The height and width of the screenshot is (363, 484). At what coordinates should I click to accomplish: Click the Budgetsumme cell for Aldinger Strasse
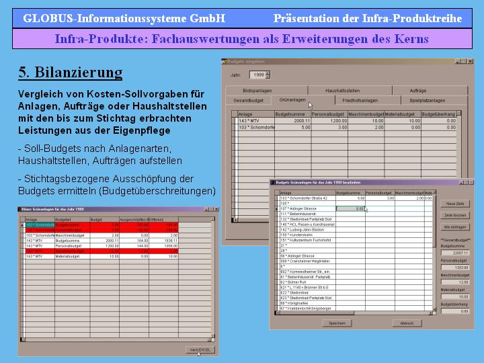point(350,209)
